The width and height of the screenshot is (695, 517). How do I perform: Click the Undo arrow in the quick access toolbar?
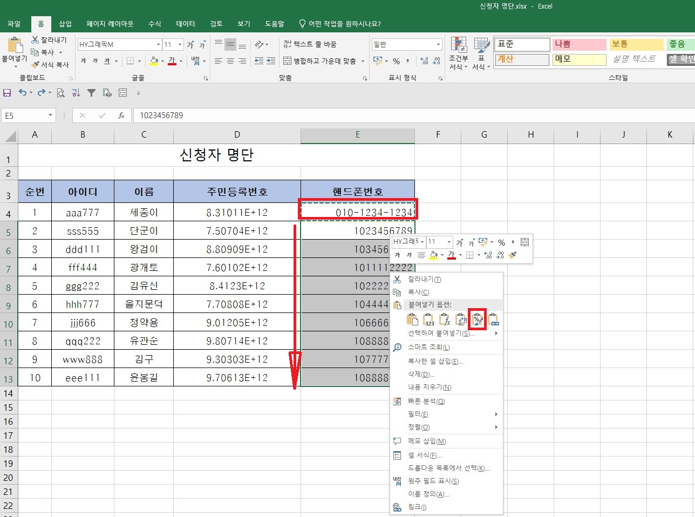point(23,93)
